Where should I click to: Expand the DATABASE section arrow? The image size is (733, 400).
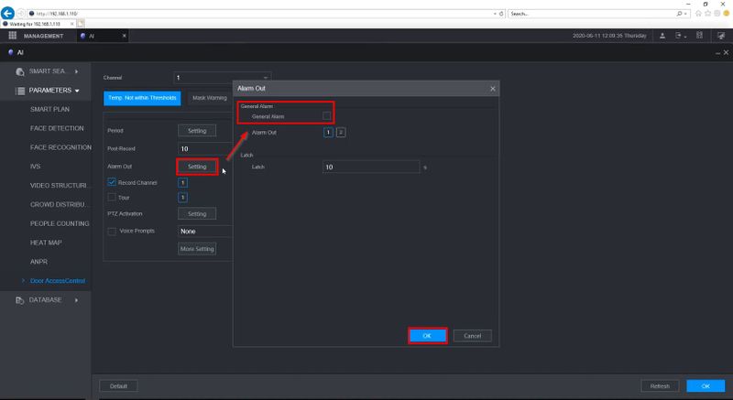click(76, 300)
